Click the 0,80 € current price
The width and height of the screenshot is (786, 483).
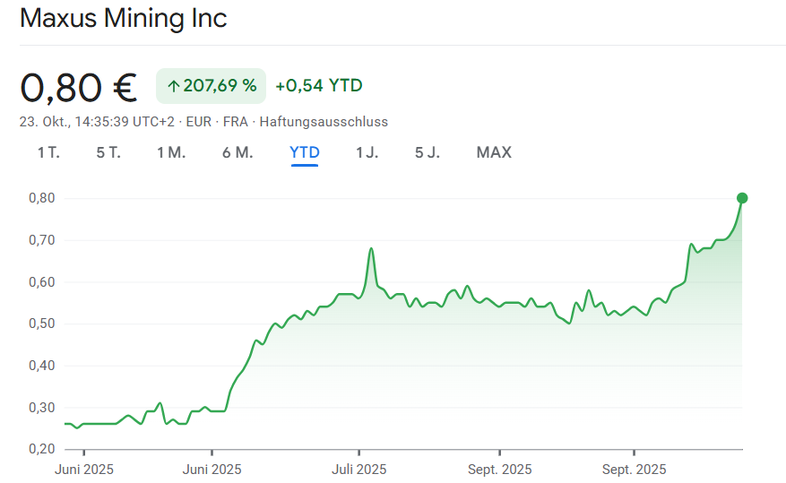[x=78, y=87]
